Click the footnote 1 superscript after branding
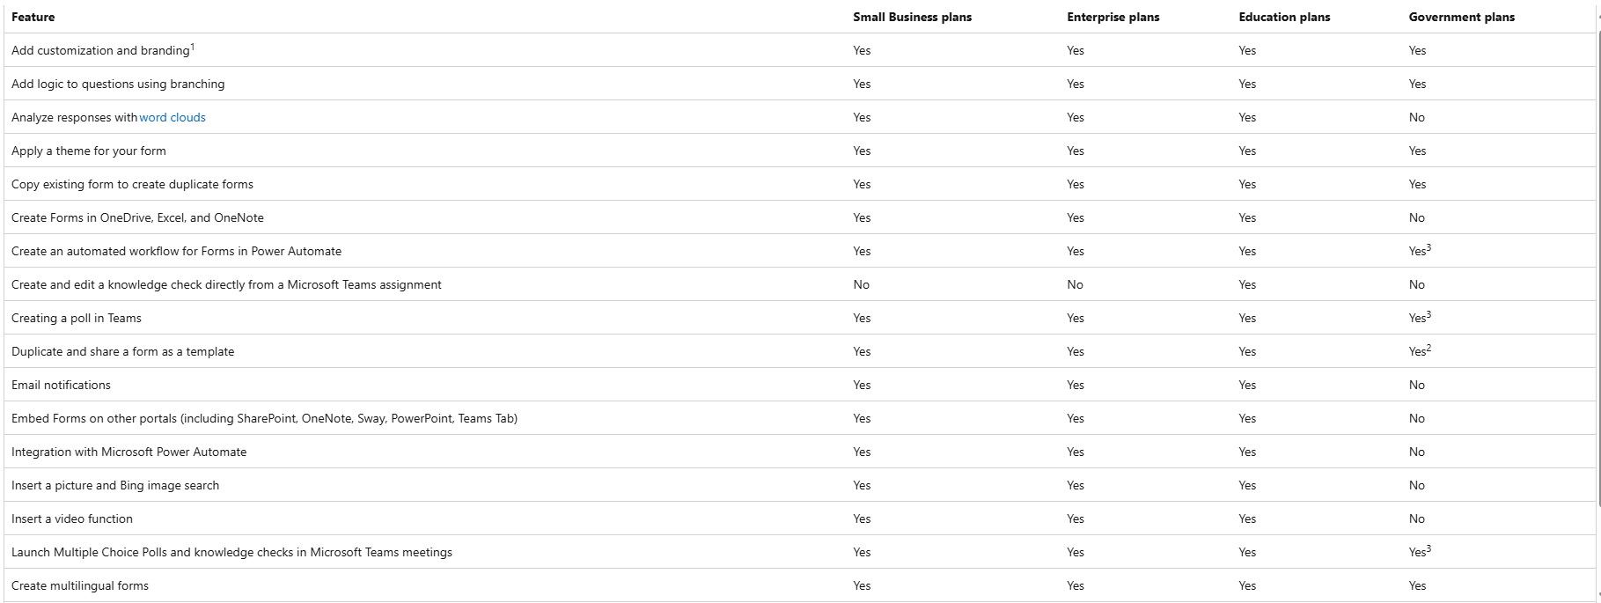The height and width of the screenshot is (603, 1601). pyautogui.click(x=193, y=48)
